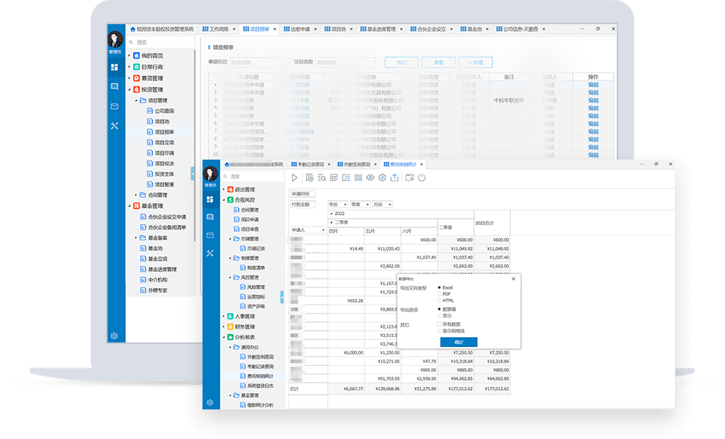Select Excel export file type
The width and height of the screenshot is (725, 439).
[439, 287]
